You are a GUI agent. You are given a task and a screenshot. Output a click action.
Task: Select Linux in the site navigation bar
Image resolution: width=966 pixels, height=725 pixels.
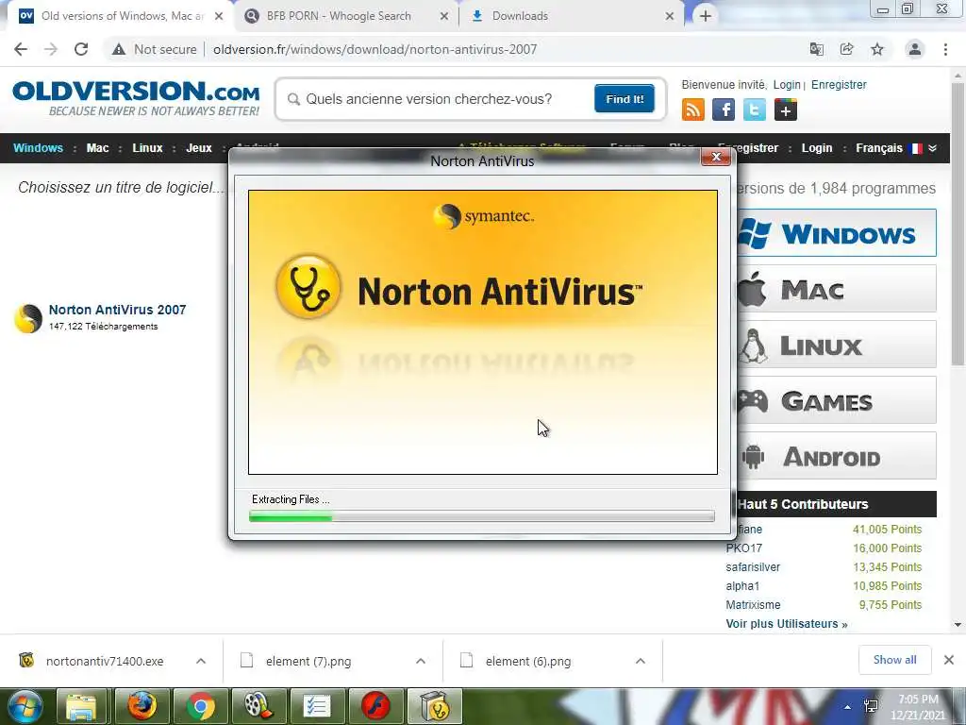point(147,148)
